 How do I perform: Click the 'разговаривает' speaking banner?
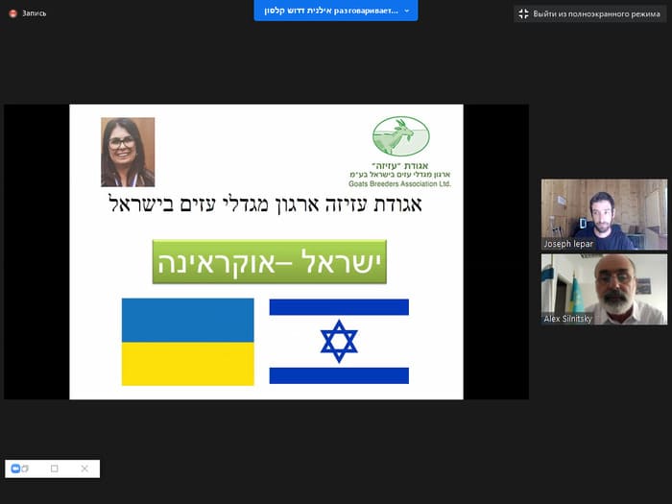tap(336, 11)
